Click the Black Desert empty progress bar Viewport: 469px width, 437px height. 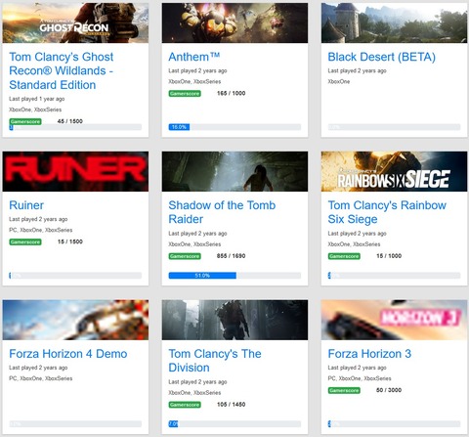[394, 127]
